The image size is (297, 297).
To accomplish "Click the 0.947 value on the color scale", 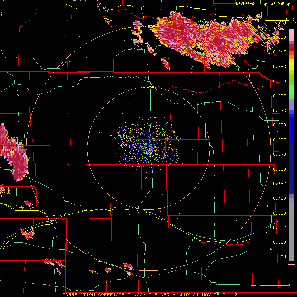I will click(280, 52).
